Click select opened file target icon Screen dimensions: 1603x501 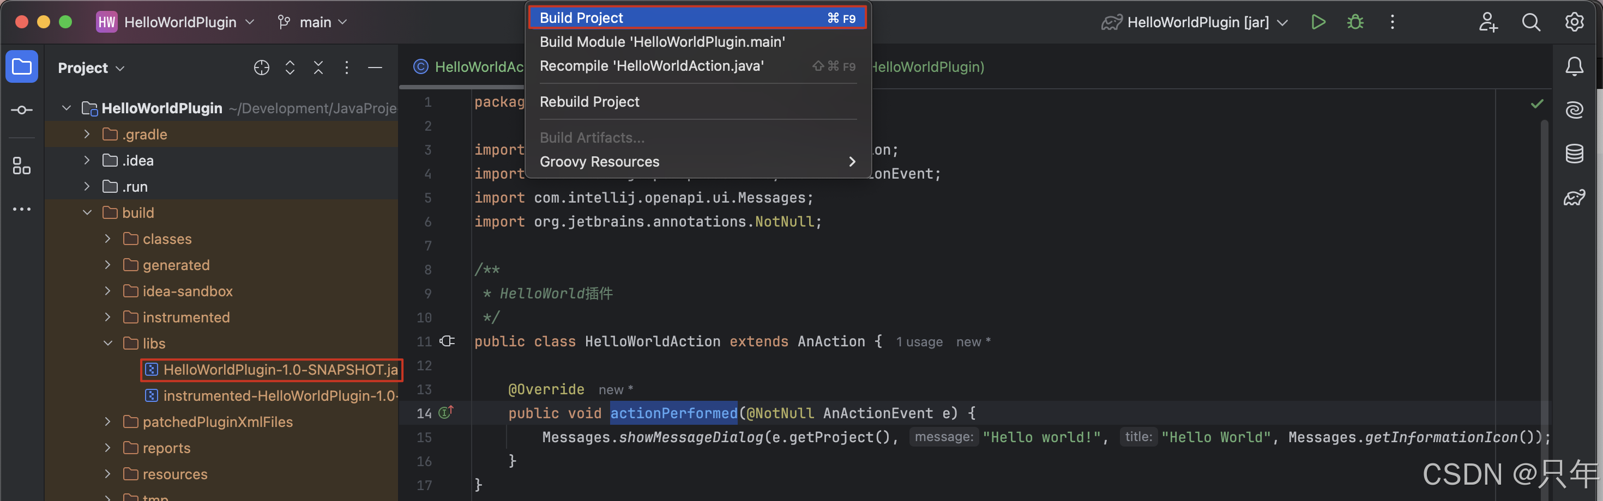coord(261,68)
